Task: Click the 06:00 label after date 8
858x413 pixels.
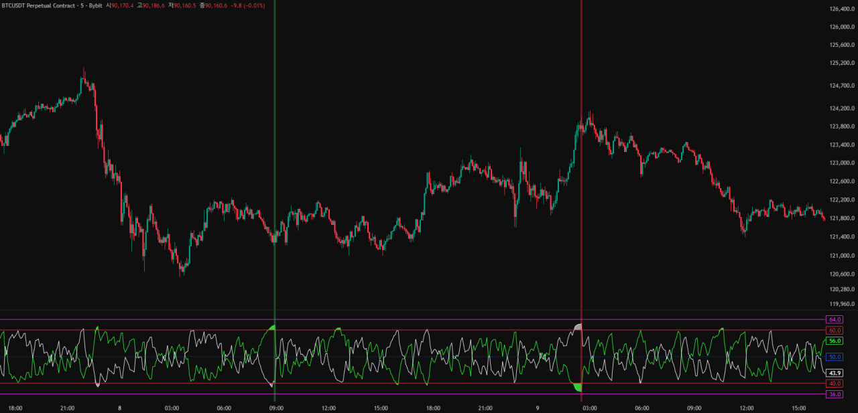Action: coord(224,408)
